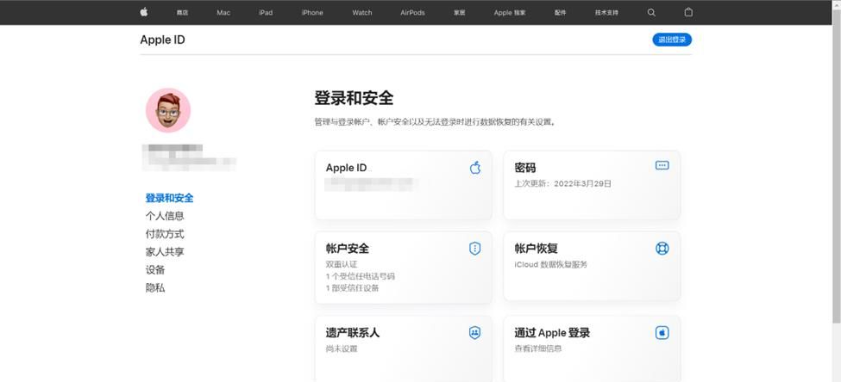Click the shield icon on 帐户安全 card
The width and height of the screenshot is (841, 382).
pyautogui.click(x=474, y=249)
